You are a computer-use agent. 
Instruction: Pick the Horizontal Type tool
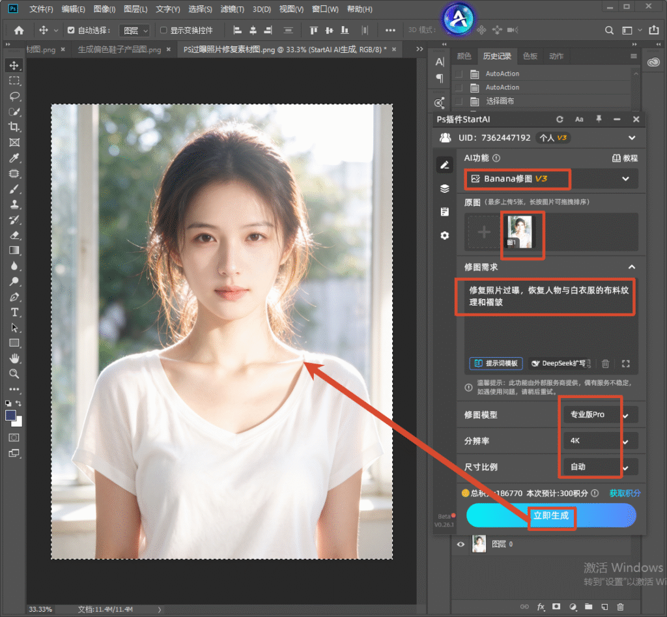click(14, 312)
